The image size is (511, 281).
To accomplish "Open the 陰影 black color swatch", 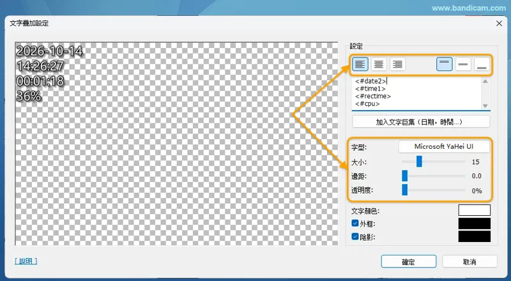I will click(x=474, y=236).
